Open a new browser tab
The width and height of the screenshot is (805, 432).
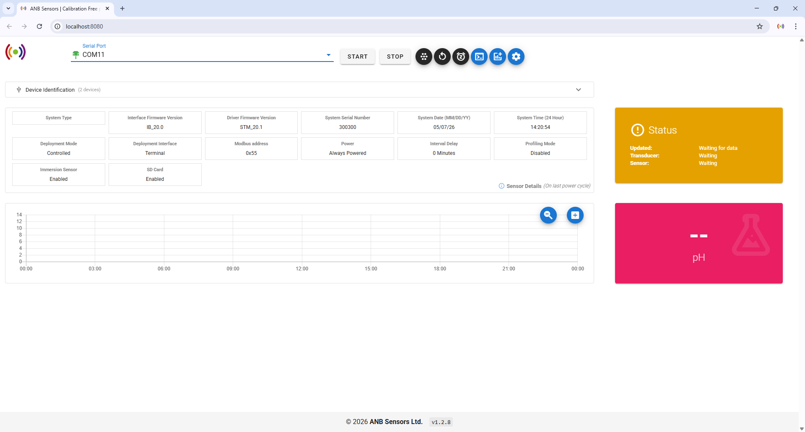(122, 8)
